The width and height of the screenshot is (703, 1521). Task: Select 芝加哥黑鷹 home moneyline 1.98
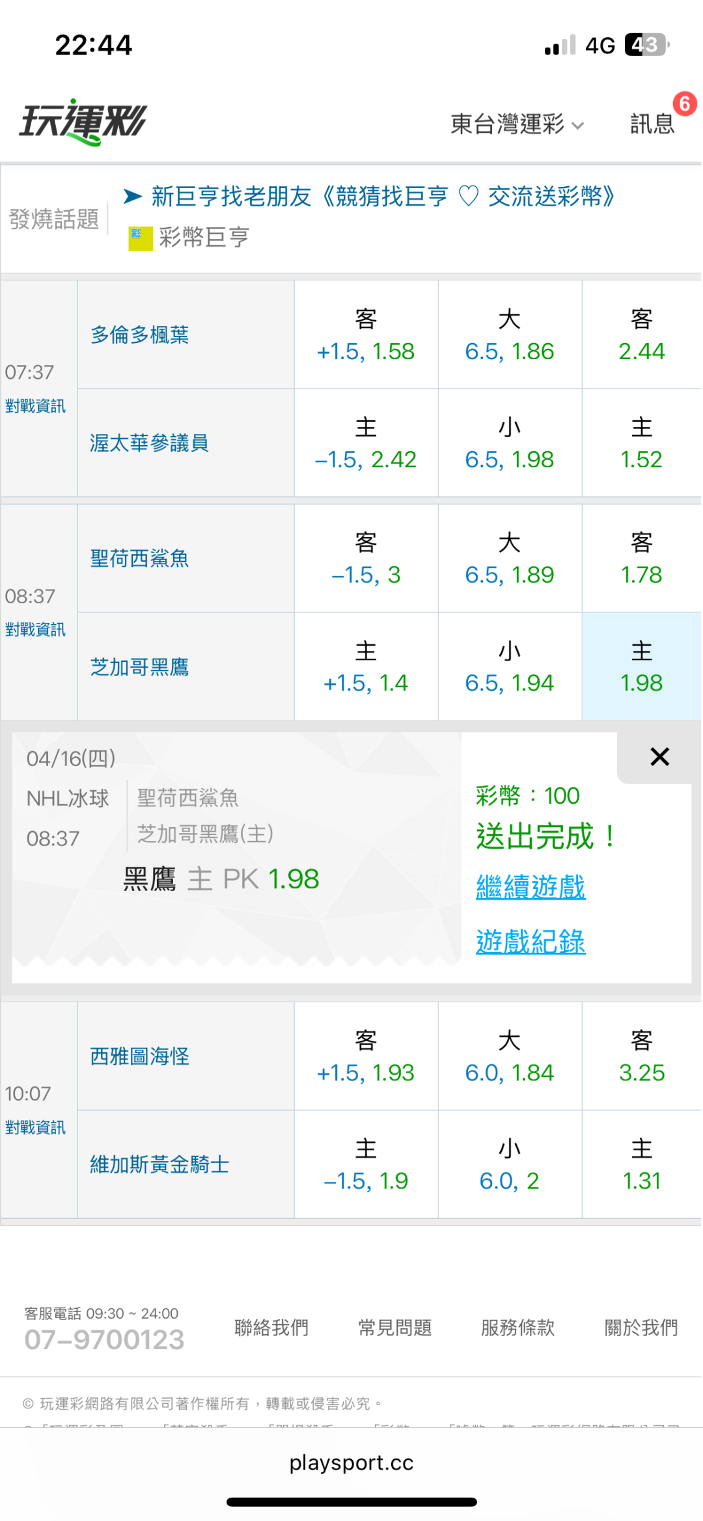641,667
